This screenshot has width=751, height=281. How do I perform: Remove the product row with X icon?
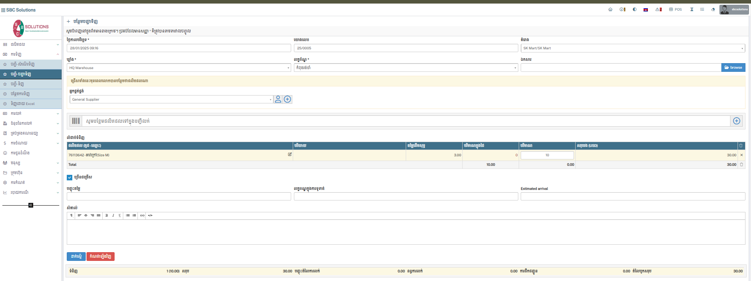coord(741,155)
